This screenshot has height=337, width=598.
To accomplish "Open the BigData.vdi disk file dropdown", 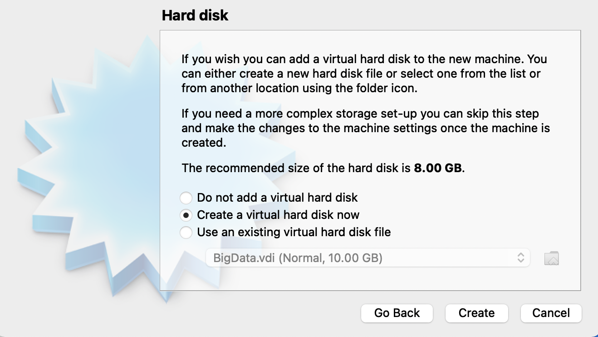I will pyautogui.click(x=368, y=258).
